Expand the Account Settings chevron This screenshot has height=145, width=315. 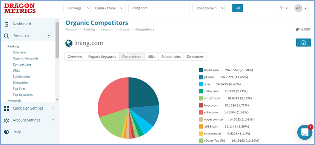[53, 120]
